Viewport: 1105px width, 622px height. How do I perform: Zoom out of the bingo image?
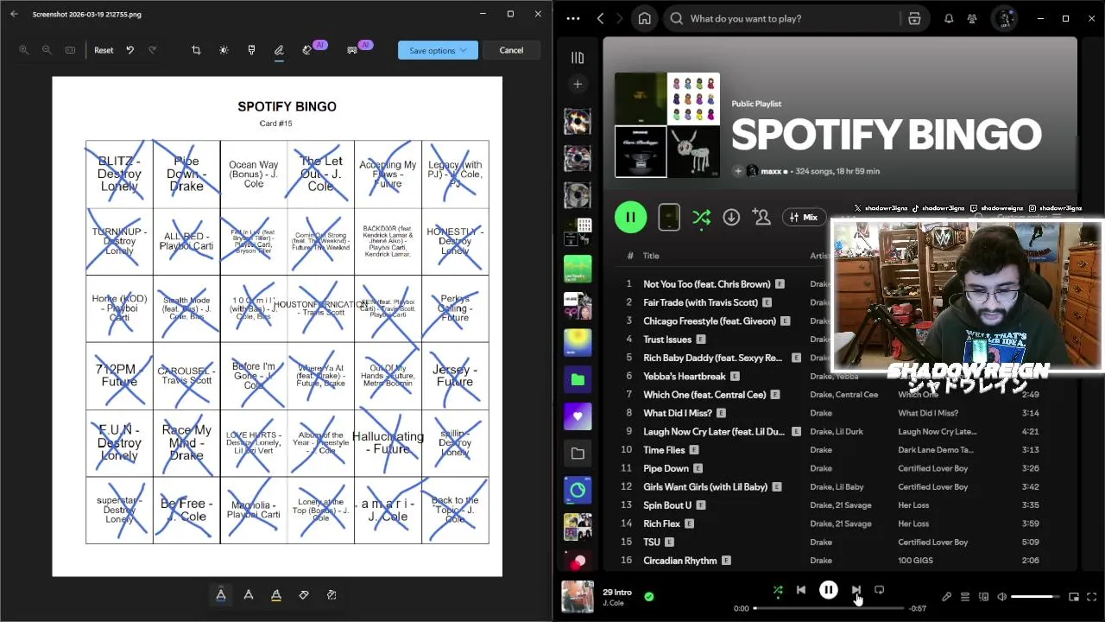47,50
